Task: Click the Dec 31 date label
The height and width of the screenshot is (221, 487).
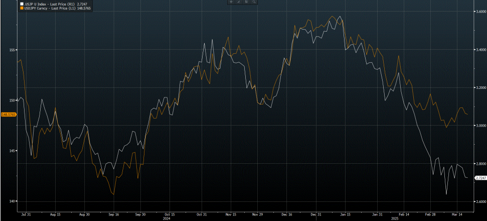Action: click(x=316, y=214)
